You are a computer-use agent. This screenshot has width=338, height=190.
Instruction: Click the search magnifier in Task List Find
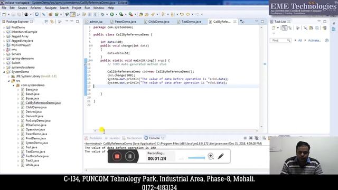[289, 41]
